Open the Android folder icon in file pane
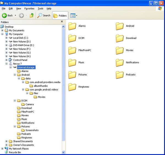Screen dimensions: 165x155 [120, 26]
